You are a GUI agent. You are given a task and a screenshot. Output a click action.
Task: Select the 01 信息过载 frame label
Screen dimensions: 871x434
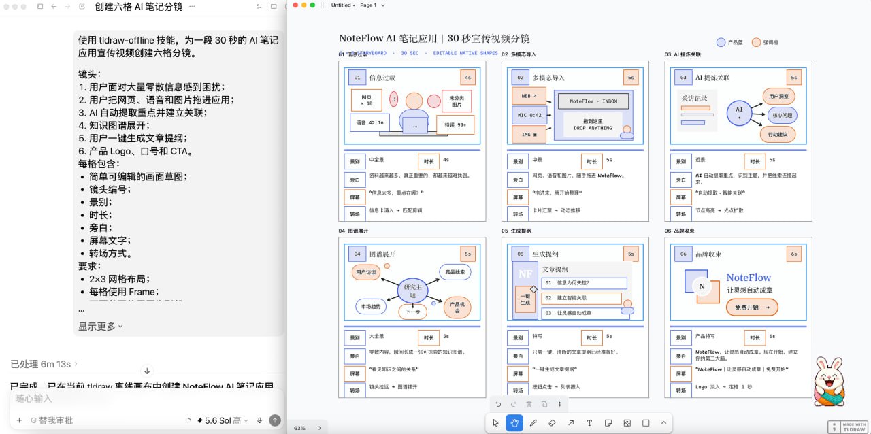pyautogui.click(x=352, y=54)
